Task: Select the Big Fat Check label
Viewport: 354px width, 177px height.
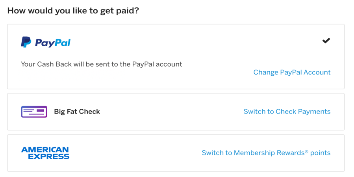Action: tap(77, 112)
